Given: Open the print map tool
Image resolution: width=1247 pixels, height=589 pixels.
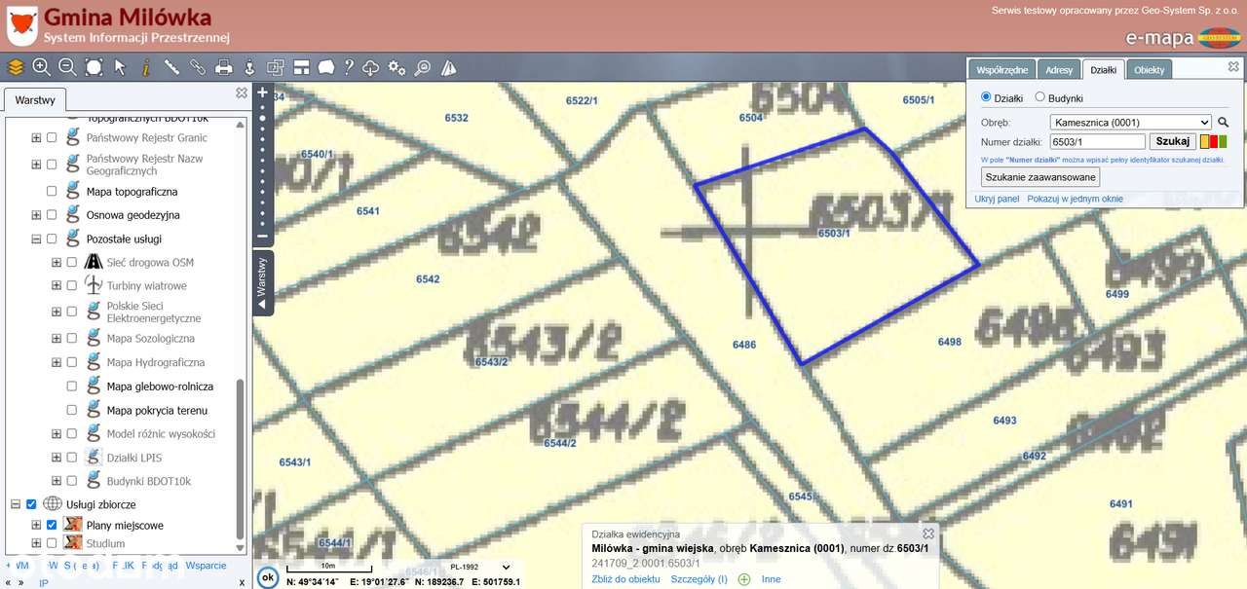Looking at the screenshot, I should [223, 67].
